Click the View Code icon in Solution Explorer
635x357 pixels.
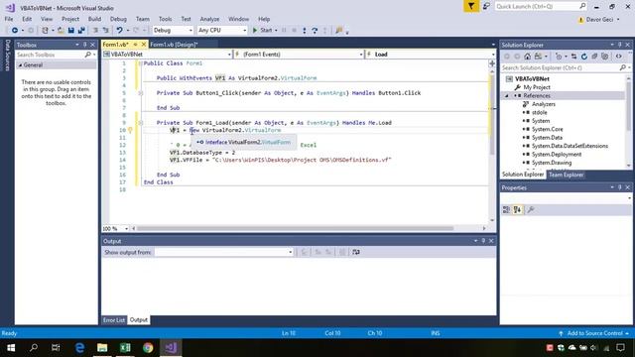[x=619, y=57]
